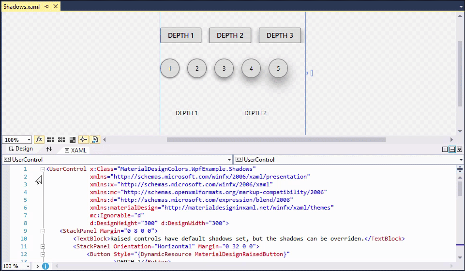The height and width of the screenshot is (271, 465).
Task: Click the chevron arrow beside the info icon
Action: pos(37,266)
